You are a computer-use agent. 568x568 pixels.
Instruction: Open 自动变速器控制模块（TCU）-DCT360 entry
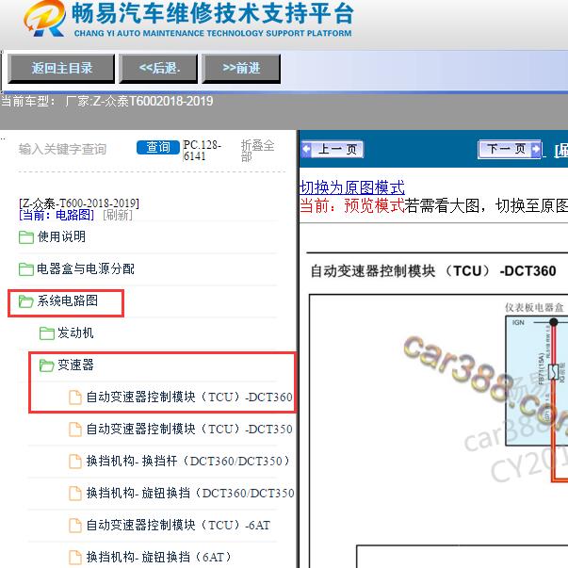pos(189,397)
